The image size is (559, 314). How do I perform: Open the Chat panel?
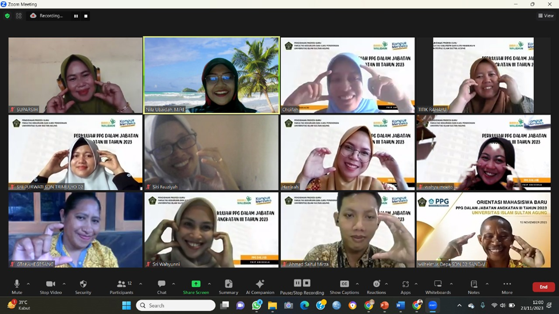coord(161,286)
